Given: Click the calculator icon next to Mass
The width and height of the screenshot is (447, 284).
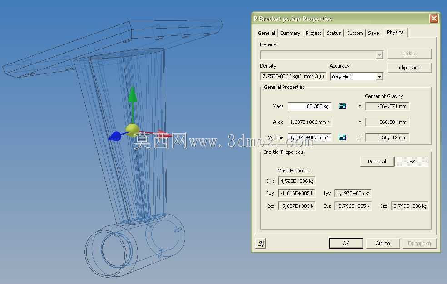Looking at the screenshot, I should (x=343, y=106).
